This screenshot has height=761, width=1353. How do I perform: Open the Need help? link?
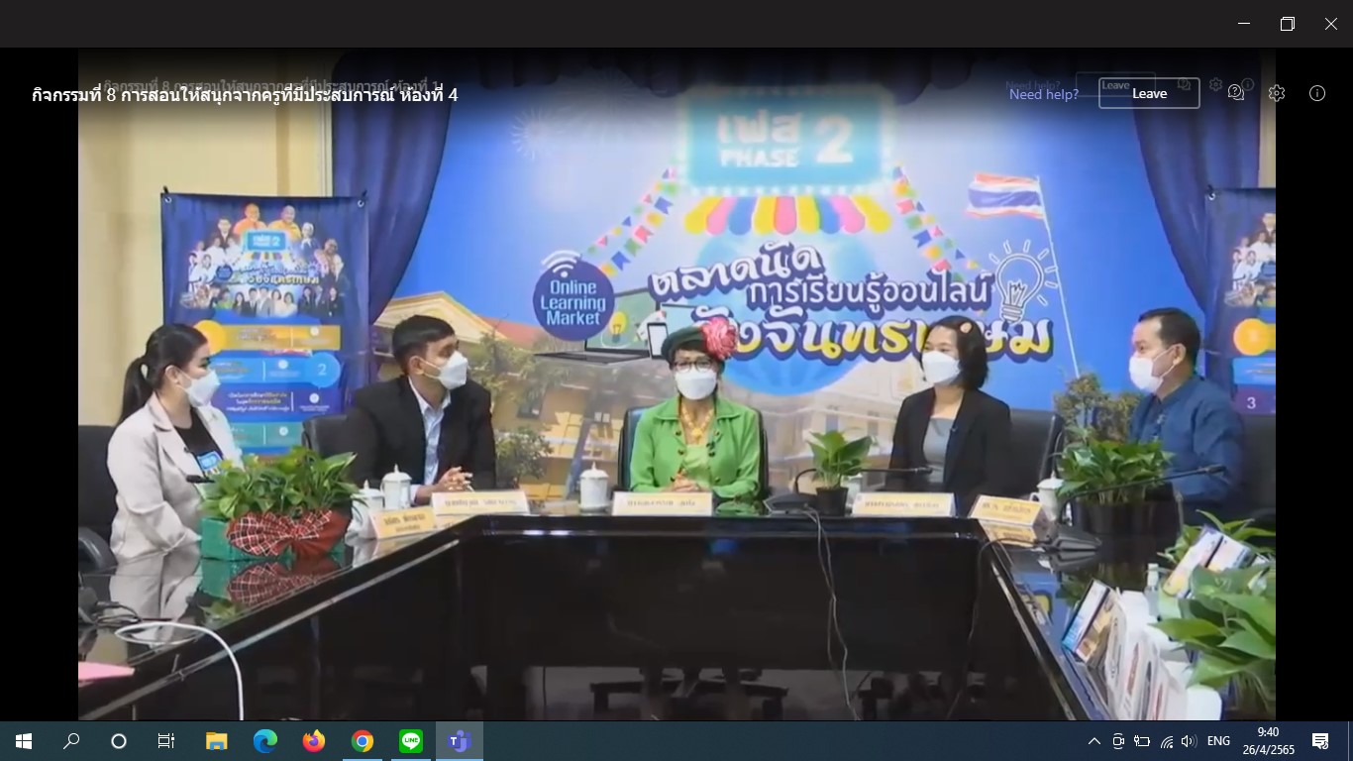coord(1044,94)
